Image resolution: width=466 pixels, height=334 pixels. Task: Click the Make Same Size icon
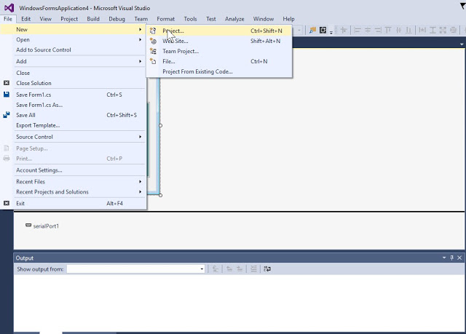pyautogui.click(x=443, y=30)
